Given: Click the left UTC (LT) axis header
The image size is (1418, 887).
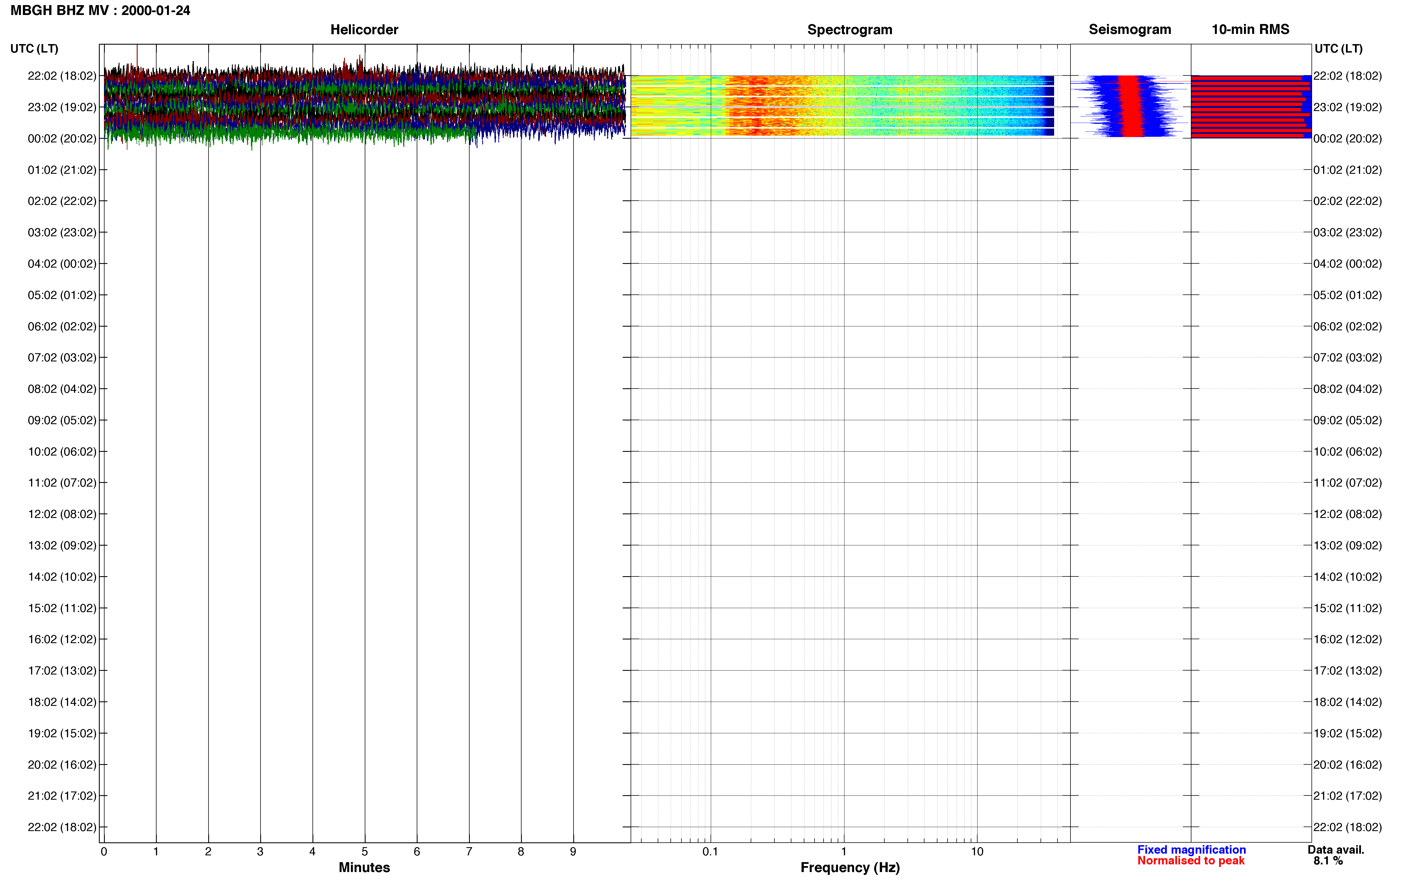Looking at the screenshot, I should pyautogui.click(x=34, y=49).
